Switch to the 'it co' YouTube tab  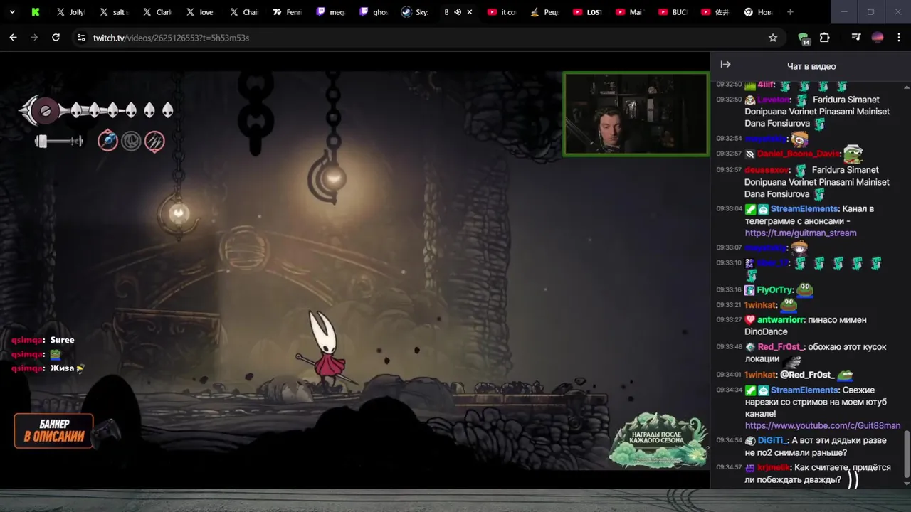coord(502,12)
